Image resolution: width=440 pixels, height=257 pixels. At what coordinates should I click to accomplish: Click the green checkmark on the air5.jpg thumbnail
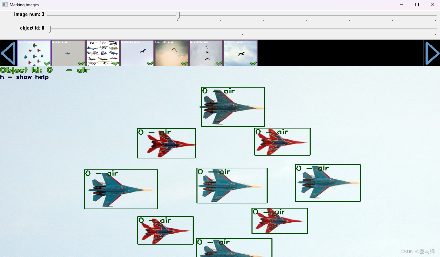[81, 63]
